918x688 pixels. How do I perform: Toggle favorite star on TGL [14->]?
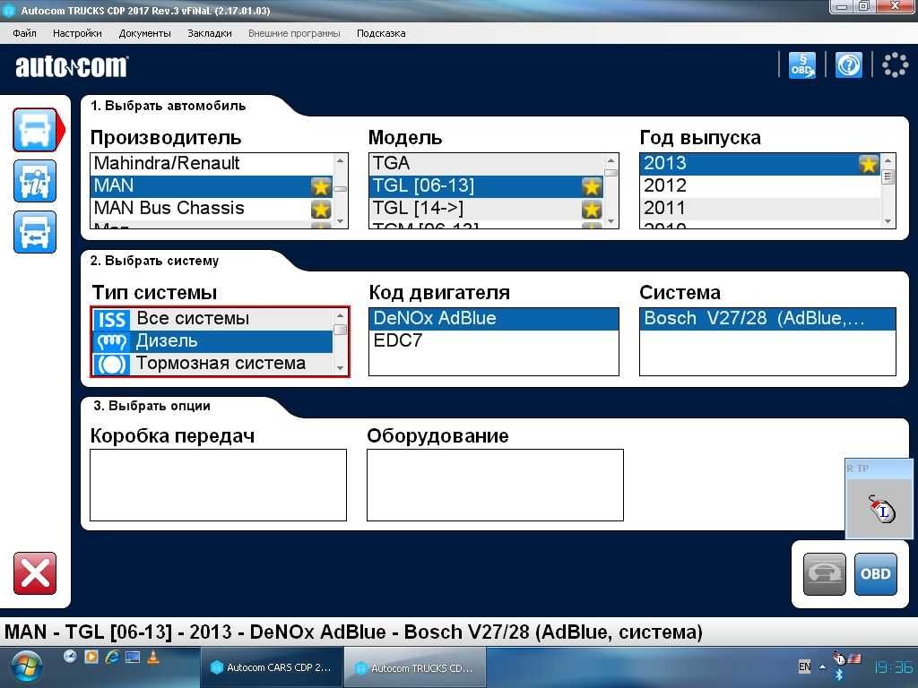coord(592,209)
